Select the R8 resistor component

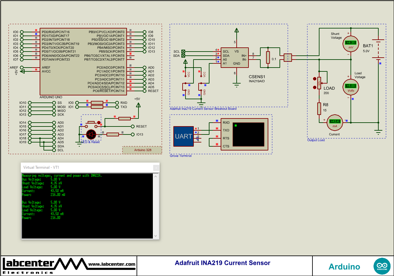coord(319,109)
